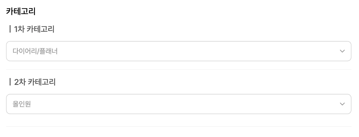Click the 2차 카테고리 label

coord(35,82)
